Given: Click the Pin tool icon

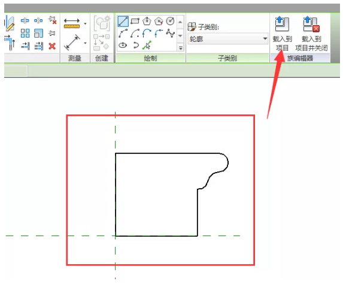Looking at the screenshot, I should [x=52, y=34].
